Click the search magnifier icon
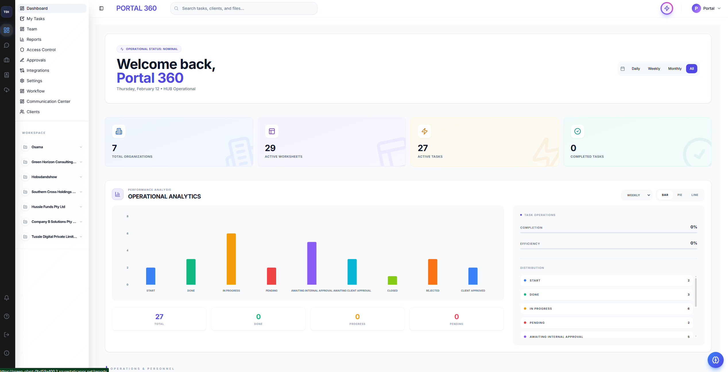Viewport: 728px width, 372px height. (x=176, y=8)
